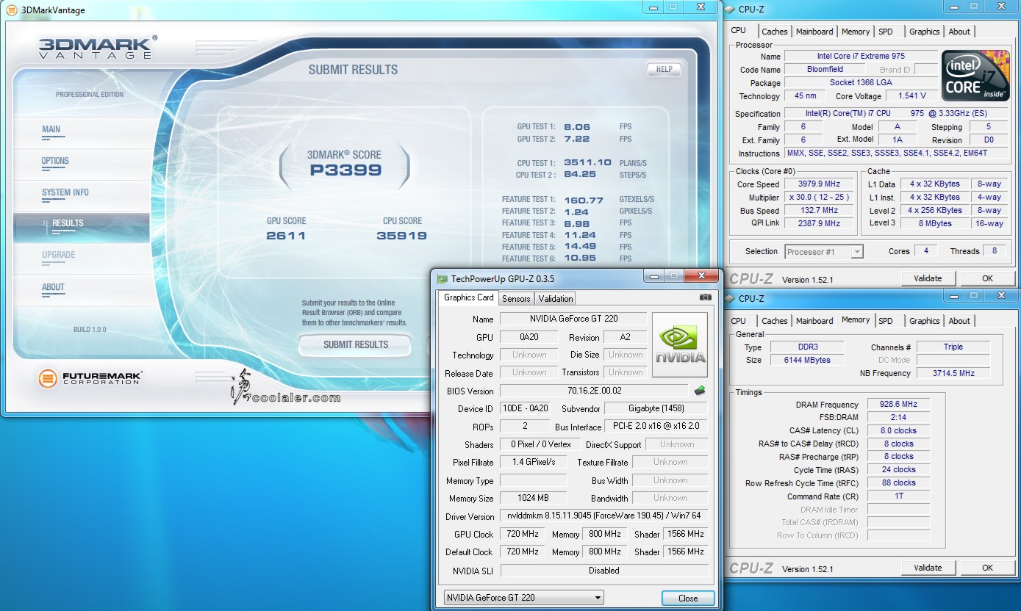Screen dimensions: 1021x611
Task: Open the Memory tab in upper CPU-Z window
Action: click(856, 32)
